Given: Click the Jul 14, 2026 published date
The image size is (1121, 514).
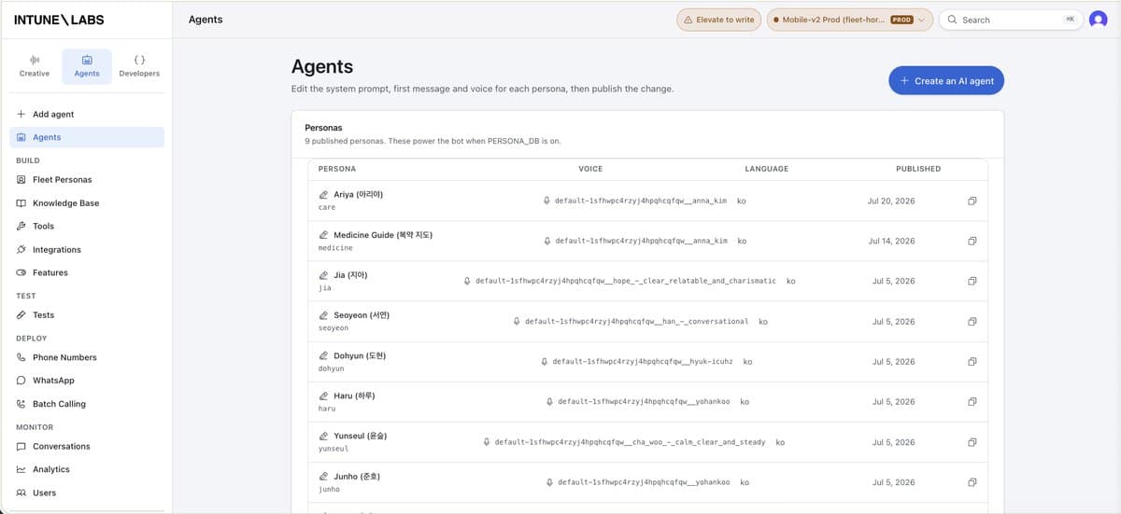Looking at the screenshot, I should (891, 241).
